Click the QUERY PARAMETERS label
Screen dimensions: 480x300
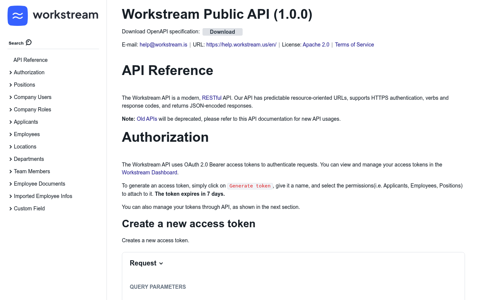pyautogui.click(x=158, y=287)
